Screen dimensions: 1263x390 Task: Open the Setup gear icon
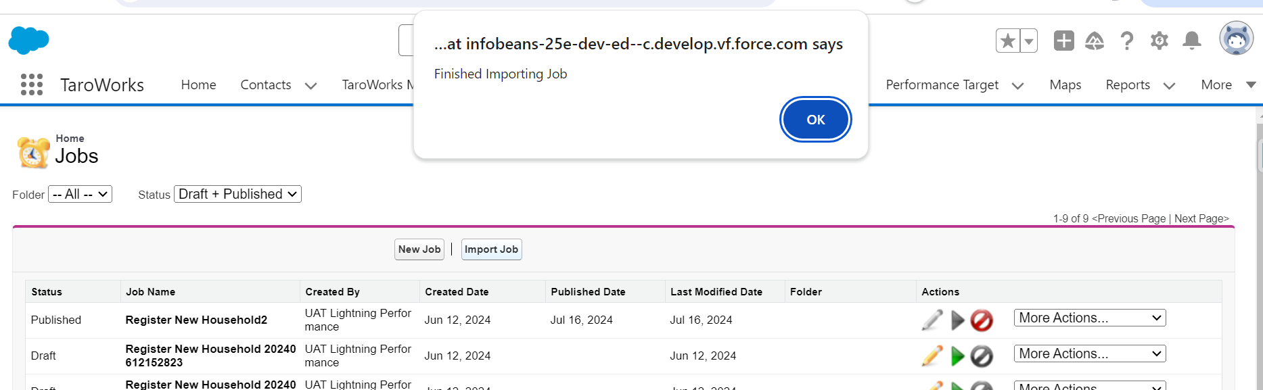(x=1159, y=41)
